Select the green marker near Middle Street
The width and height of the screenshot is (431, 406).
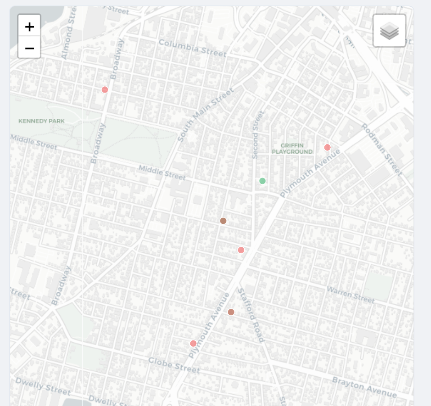[263, 181]
